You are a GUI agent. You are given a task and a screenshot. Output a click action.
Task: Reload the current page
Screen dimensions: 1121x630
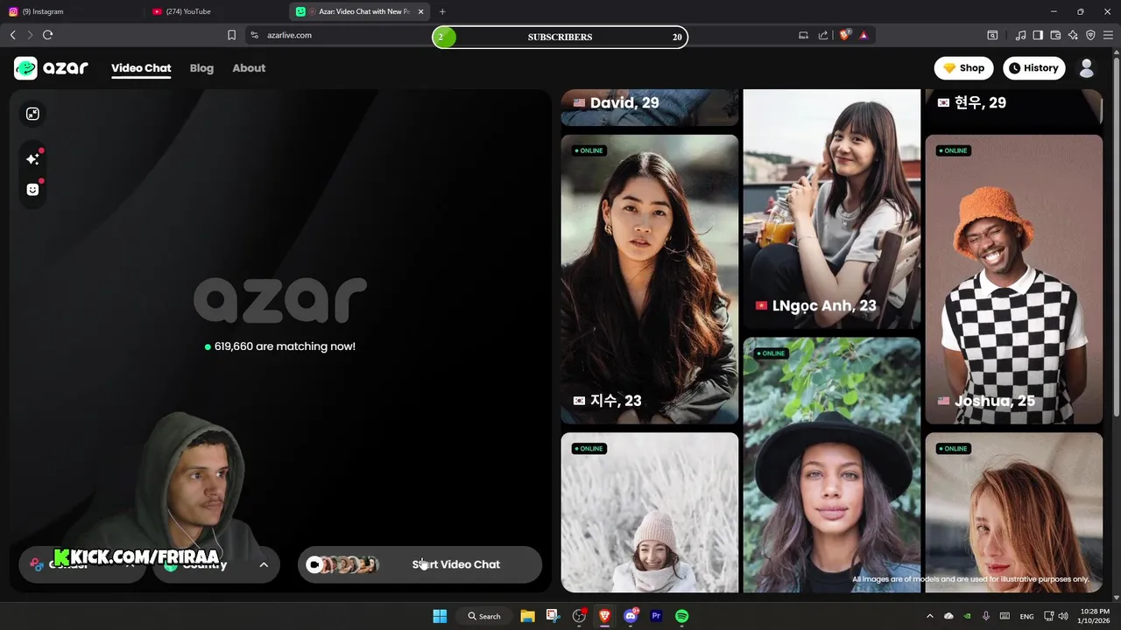point(48,35)
